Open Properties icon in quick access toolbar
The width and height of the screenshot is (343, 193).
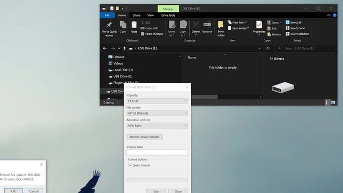(x=112, y=9)
